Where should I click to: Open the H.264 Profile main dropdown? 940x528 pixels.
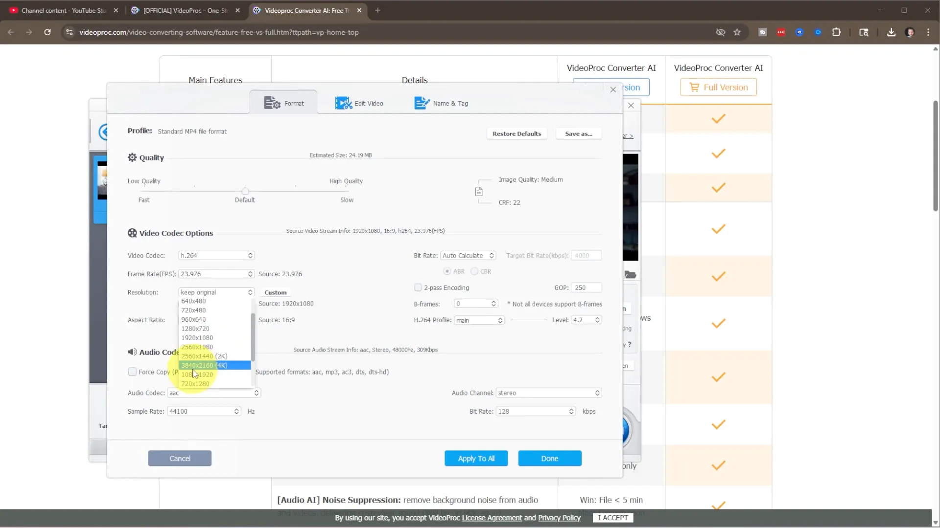point(479,320)
